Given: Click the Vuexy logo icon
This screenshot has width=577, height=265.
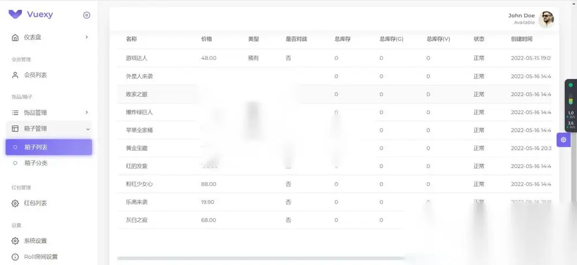Looking at the screenshot, I should (15, 14).
